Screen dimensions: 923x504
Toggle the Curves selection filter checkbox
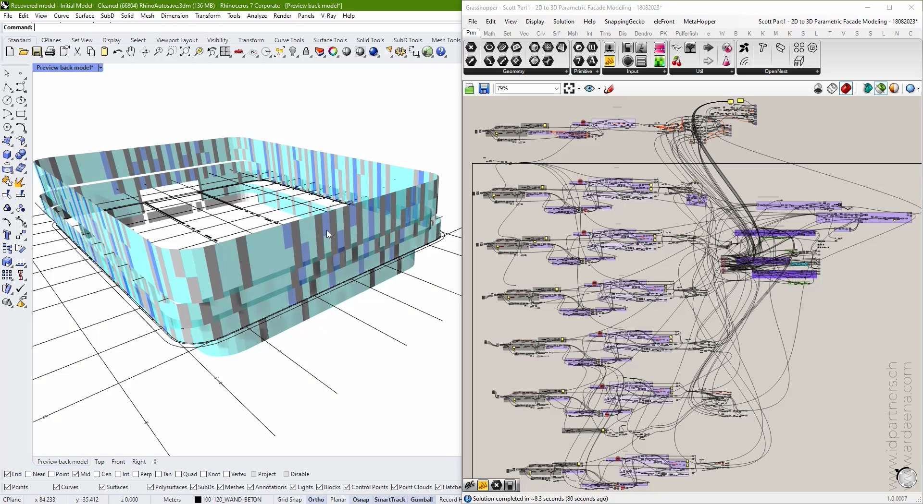tap(57, 487)
